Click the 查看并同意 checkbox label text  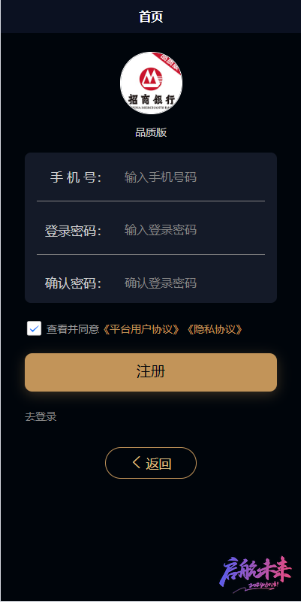[73, 329]
